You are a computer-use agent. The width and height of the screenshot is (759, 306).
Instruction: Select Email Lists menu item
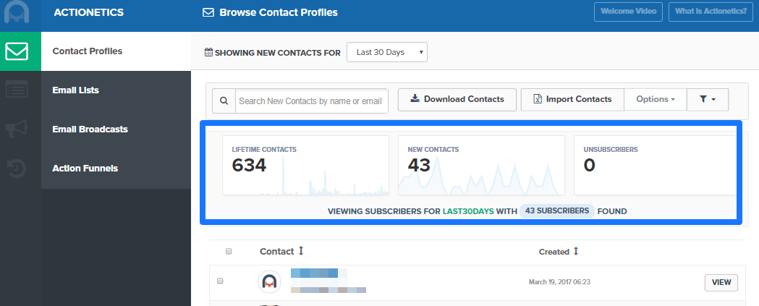point(116,90)
